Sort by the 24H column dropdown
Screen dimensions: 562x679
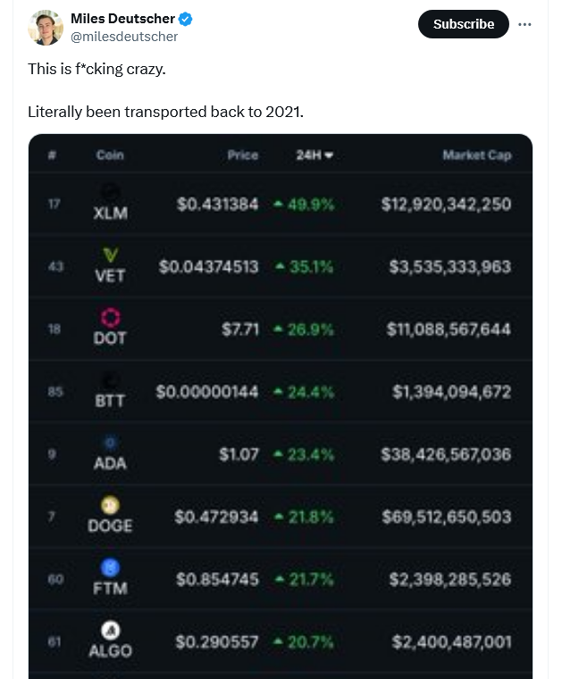[315, 155]
